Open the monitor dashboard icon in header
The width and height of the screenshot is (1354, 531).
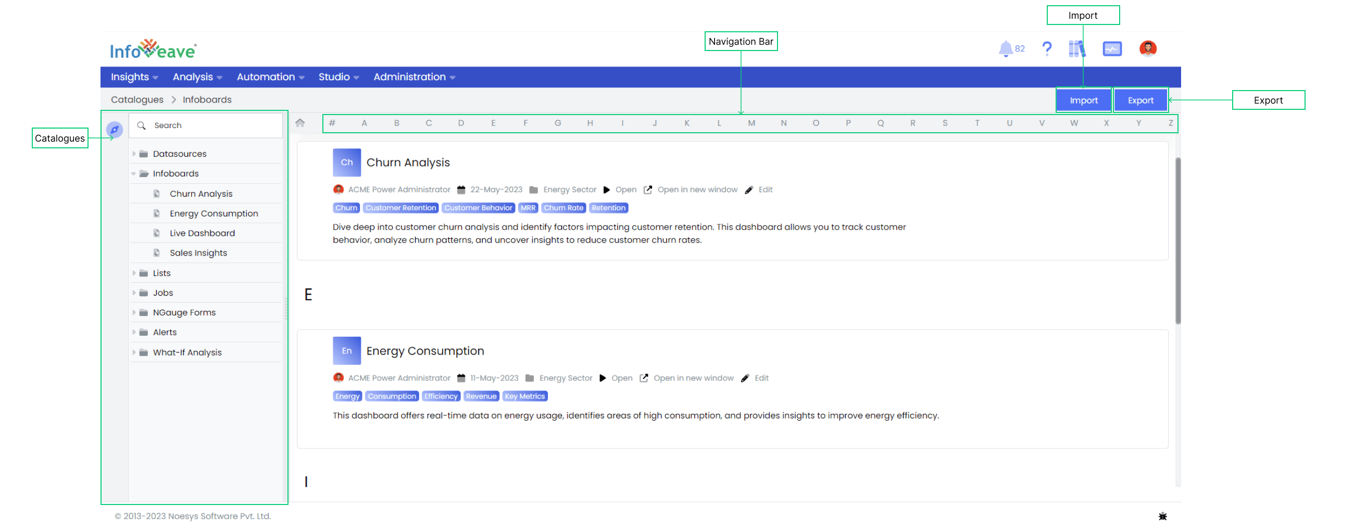click(x=1112, y=49)
